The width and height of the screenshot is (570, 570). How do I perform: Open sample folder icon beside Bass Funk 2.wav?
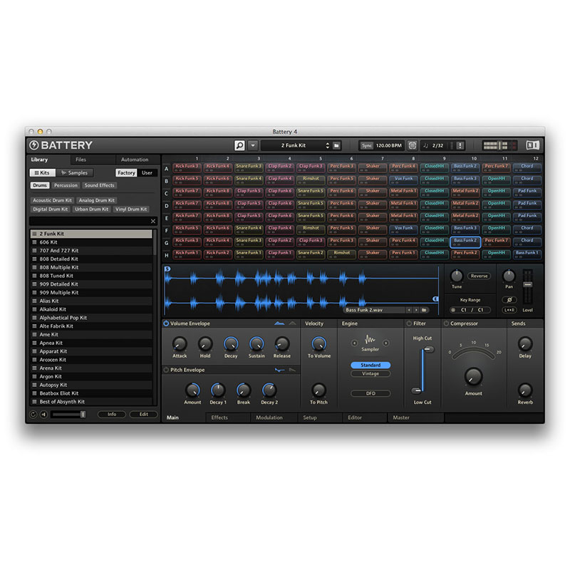click(x=424, y=310)
